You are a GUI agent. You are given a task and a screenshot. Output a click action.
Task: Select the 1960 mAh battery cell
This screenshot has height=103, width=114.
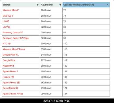point(51,71)
